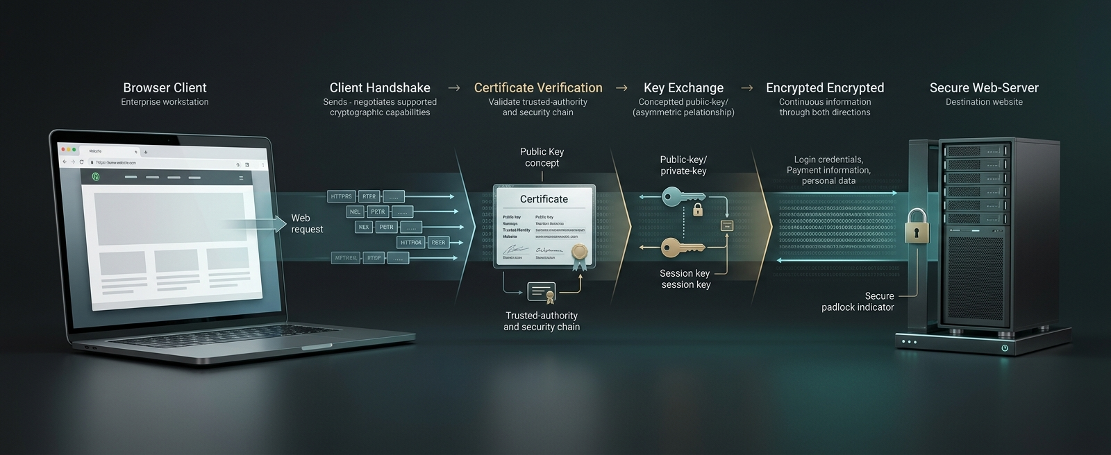Click the HTTROR packet box
This screenshot has height=455, width=1111.
pyautogui.click(x=411, y=242)
